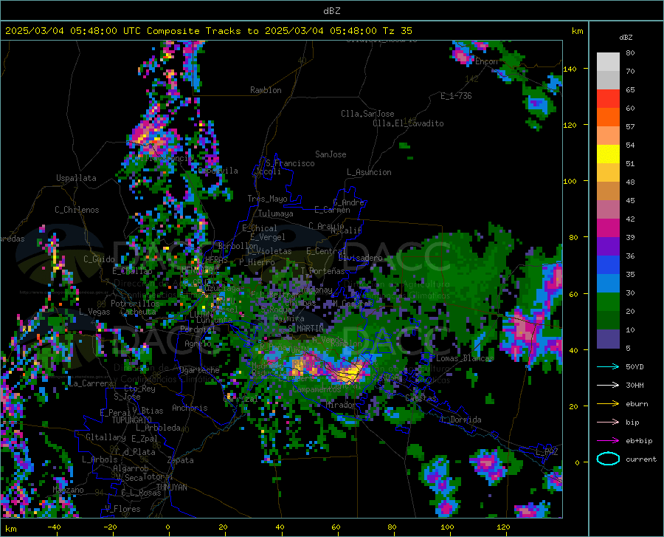The image size is (664, 537).
Task: Click the bip pink arrow legend icon
Action: (608, 423)
